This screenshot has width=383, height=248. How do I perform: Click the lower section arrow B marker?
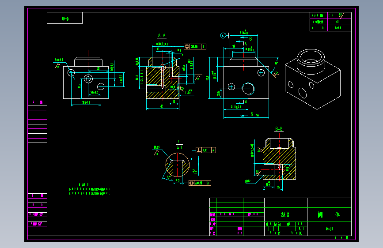[x=246, y=114]
